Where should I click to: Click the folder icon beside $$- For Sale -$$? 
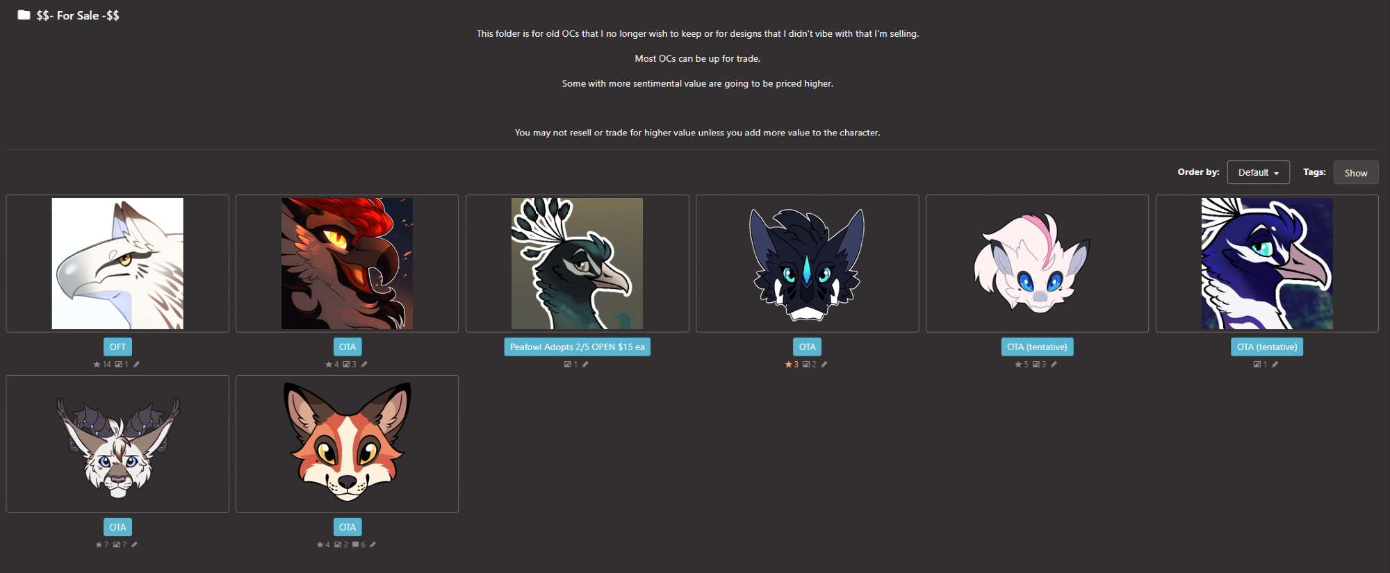click(24, 15)
